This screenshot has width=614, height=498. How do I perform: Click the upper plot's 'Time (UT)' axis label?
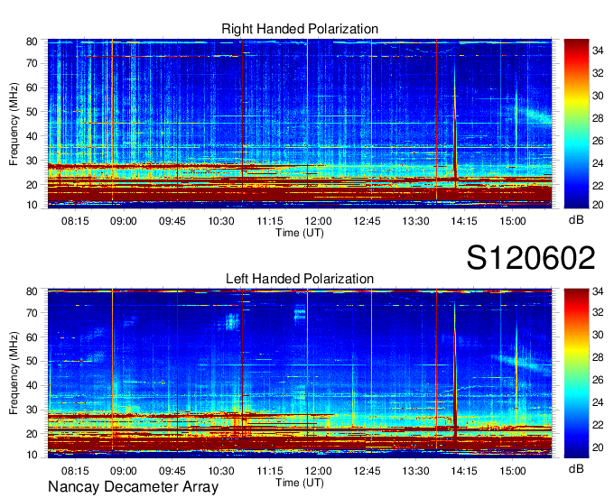(300, 233)
